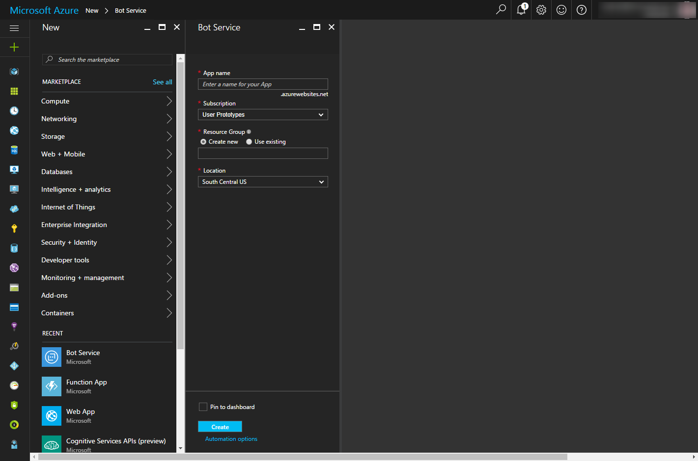Check the Pin to dashboard checkbox

pos(203,407)
